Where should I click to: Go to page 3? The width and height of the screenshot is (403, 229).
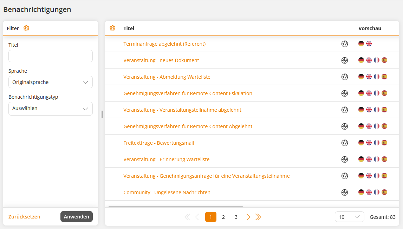point(236,217)
